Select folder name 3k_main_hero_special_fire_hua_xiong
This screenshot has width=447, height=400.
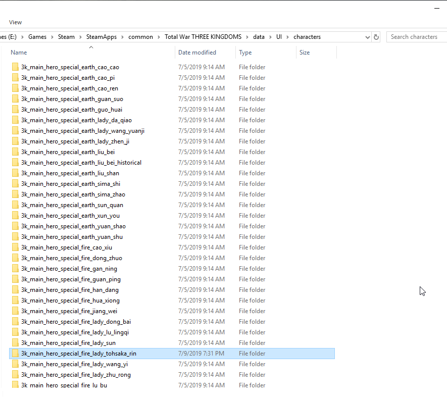click(70, 301)
